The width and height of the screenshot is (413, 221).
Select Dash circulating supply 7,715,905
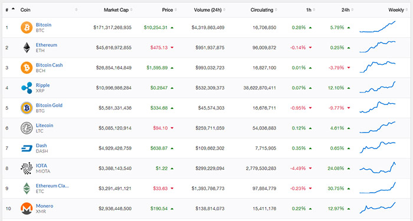[x=265, y=148]
